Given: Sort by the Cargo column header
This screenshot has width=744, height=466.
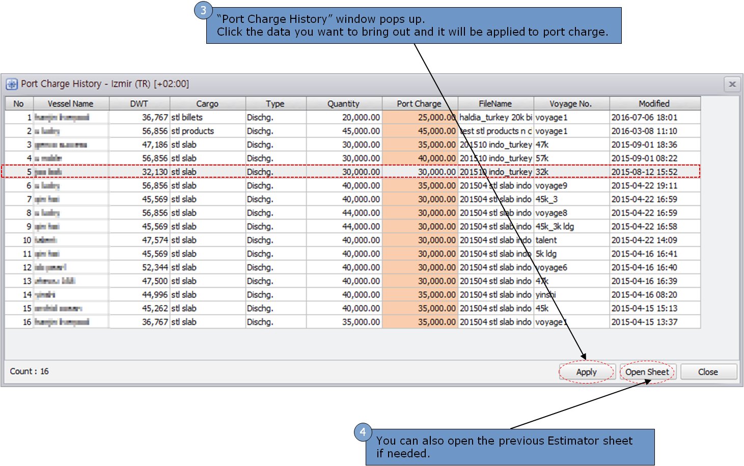Looking at the screenshot, I should tap(207, 103).
